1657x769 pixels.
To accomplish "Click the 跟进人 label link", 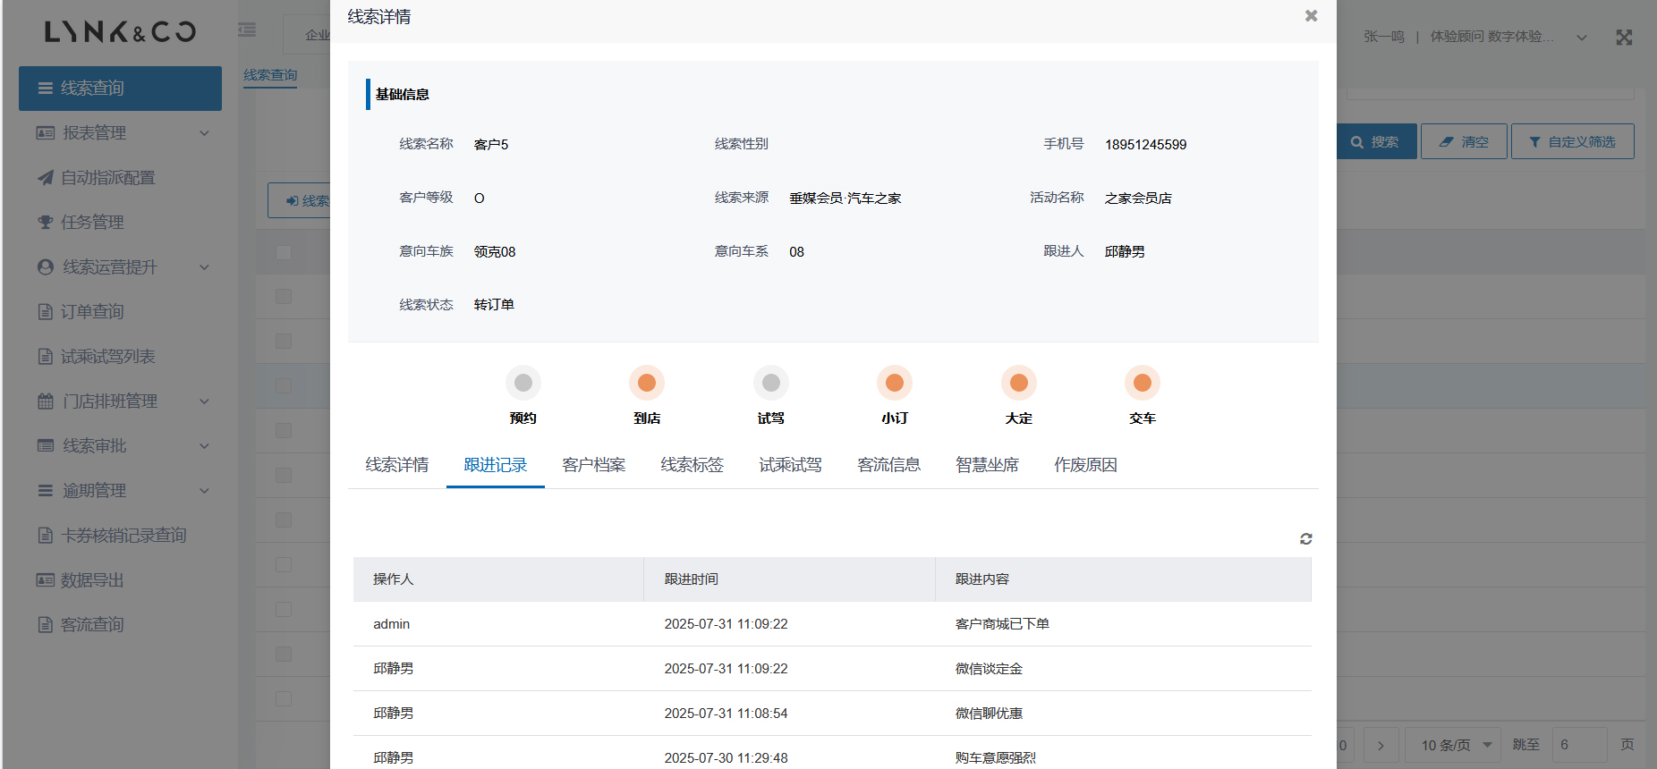I will (x=1064, y=251).
